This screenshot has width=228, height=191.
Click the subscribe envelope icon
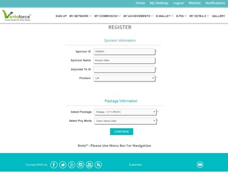click(200, 165)
